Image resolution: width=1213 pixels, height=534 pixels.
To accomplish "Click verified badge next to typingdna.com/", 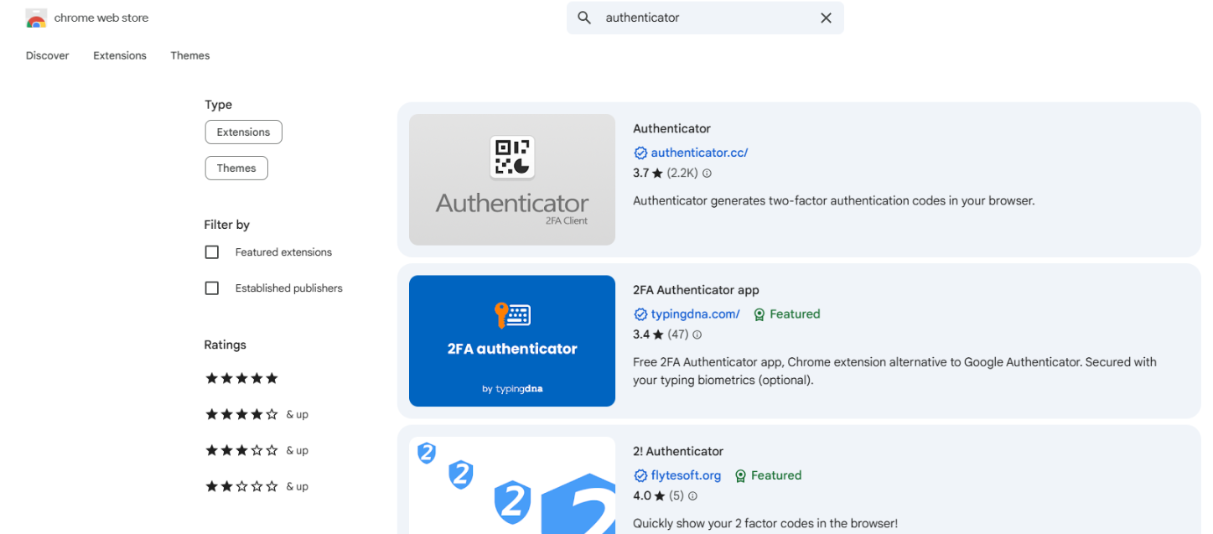I will pos(640,314).
